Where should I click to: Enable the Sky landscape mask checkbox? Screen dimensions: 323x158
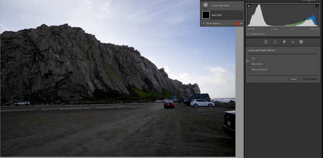(x=249, y=59)
